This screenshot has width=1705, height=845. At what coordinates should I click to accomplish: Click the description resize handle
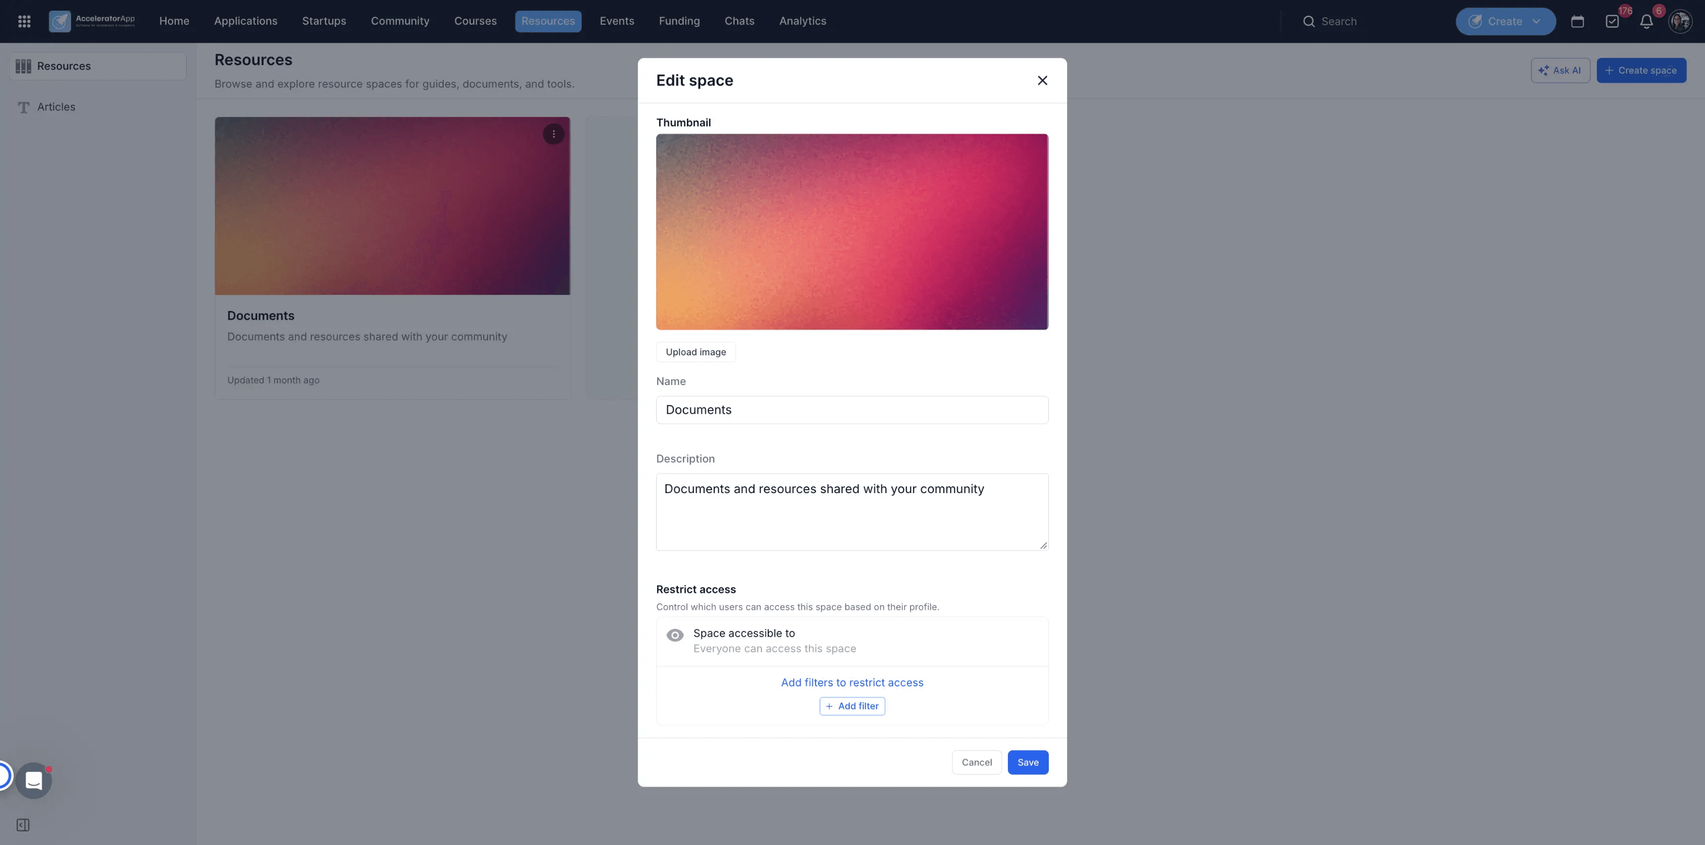click(x=1043, y=546)
